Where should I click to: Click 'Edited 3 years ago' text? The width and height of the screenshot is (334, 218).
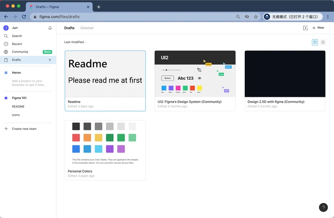click(81, 176)
